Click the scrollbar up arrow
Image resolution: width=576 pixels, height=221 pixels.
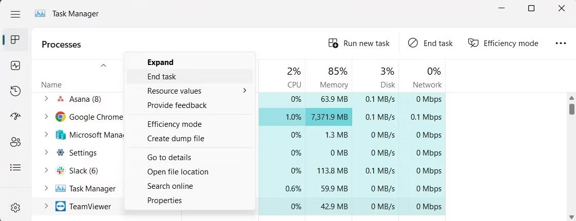pyautogui.click(x=571, y=98)
